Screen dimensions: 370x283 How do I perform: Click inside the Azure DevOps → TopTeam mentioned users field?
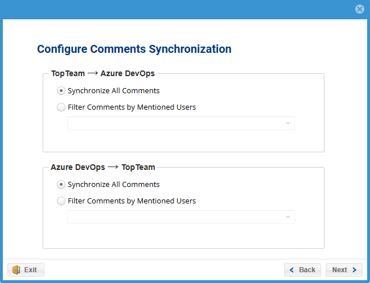point(171,217)
